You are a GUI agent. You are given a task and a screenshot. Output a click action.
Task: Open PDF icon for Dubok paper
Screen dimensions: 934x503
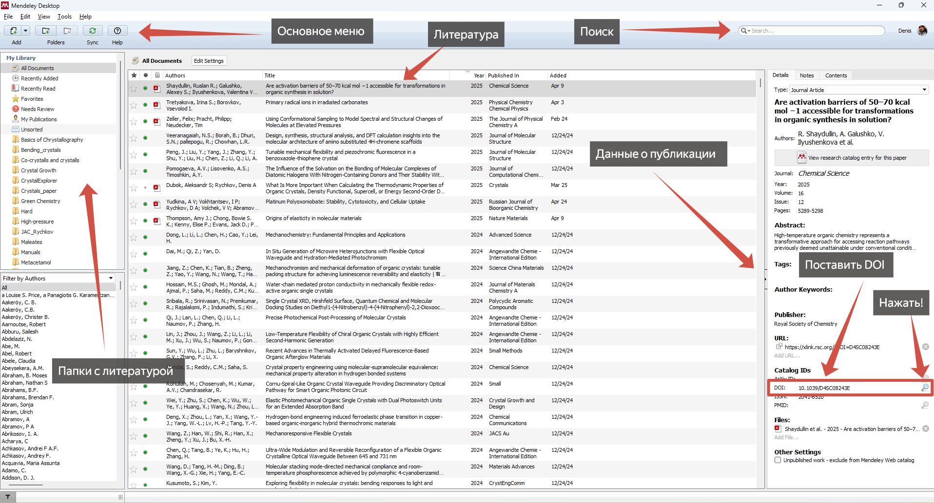[157, 188]
